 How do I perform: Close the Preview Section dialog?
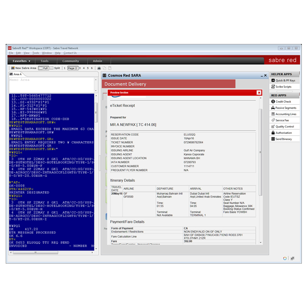click(259, 92)
